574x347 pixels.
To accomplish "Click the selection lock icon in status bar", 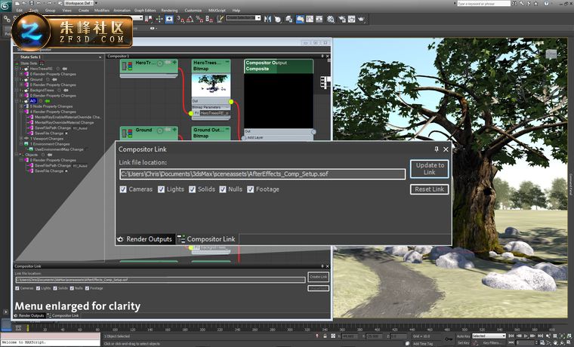I will [325, 336].
